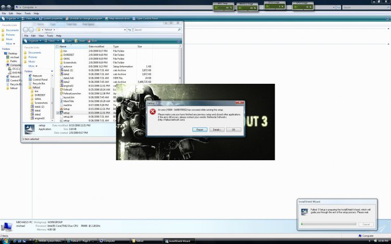Open Views dropdown in Computer window
Image resolution: width=391 pixels, height=244 pixels.
pyautogui.click(x=29, y=18)
